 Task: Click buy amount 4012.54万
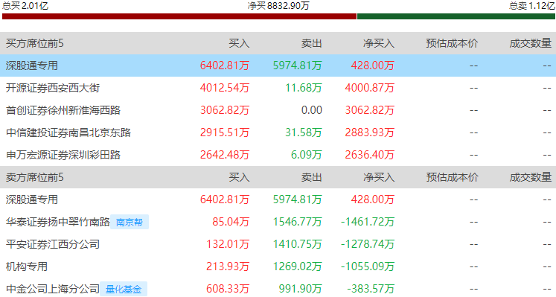click(x=225, y=88)
